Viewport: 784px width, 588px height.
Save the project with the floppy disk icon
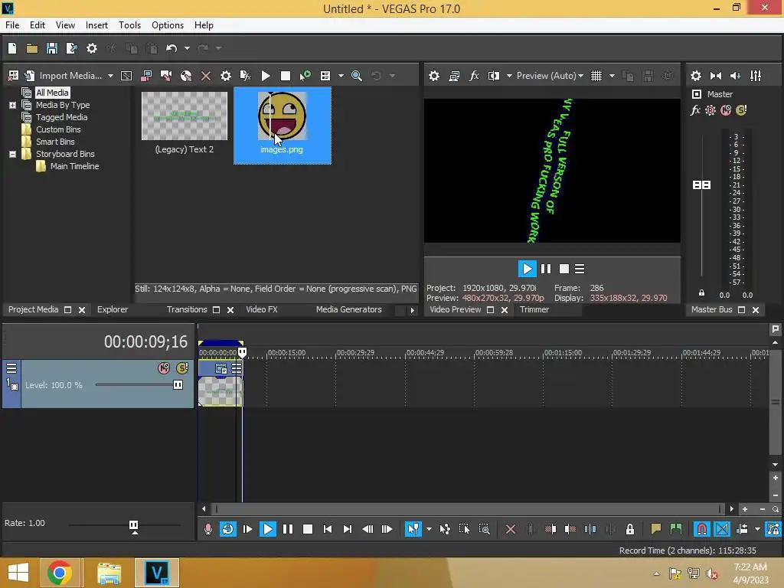point(51,48)
